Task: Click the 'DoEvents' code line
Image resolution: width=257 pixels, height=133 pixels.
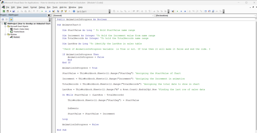Action: point(73,108)
